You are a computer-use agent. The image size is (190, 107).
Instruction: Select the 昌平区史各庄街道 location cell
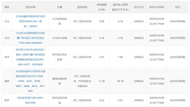[60, 57]
